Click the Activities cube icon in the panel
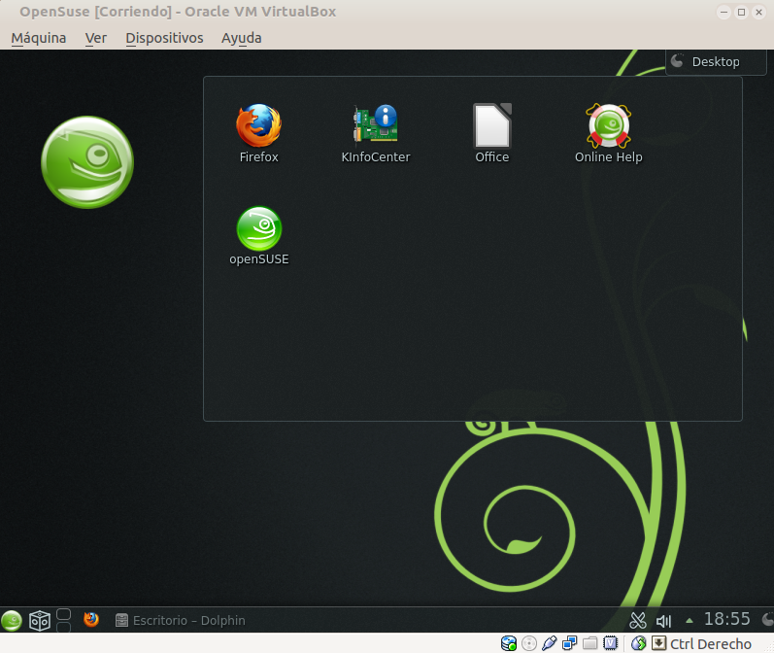Image resolution: width=774 pixels, height=653 pixels. pyautogui.click(x=40, y=620)
